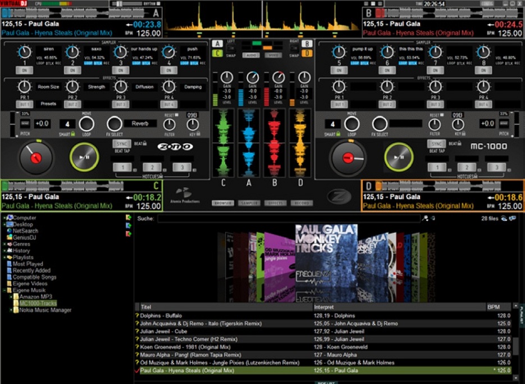The width and height of the screenshot is (525, 384).
Task: Click the Compatible Songs list icon
Action: tap(10, 277)
